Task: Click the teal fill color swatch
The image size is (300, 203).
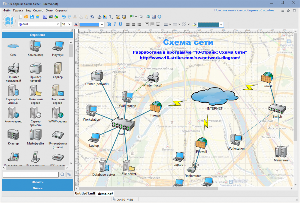Action: pyautogui.click(x=208, y=25)
